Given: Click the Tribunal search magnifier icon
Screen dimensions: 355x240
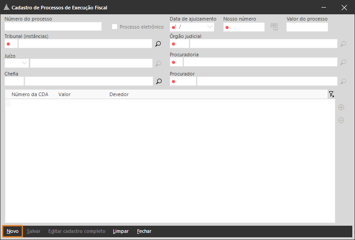Looking at the screenshot, I should 158,44.
